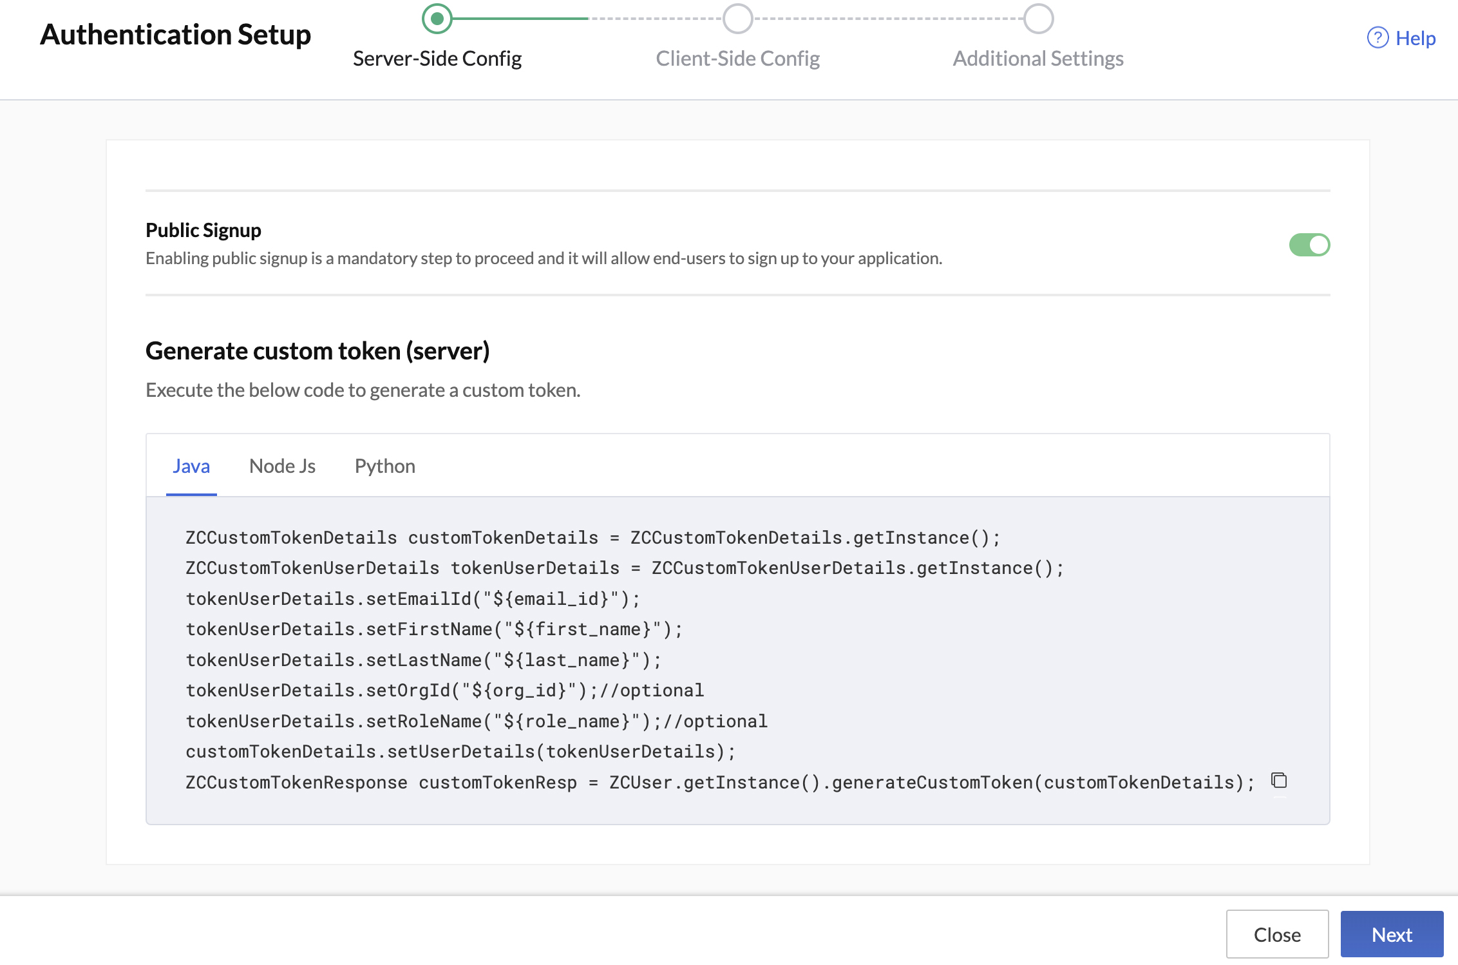Open Help via the question mark icon
This screenshot has height=965, width=1458.
[1378, 38]
